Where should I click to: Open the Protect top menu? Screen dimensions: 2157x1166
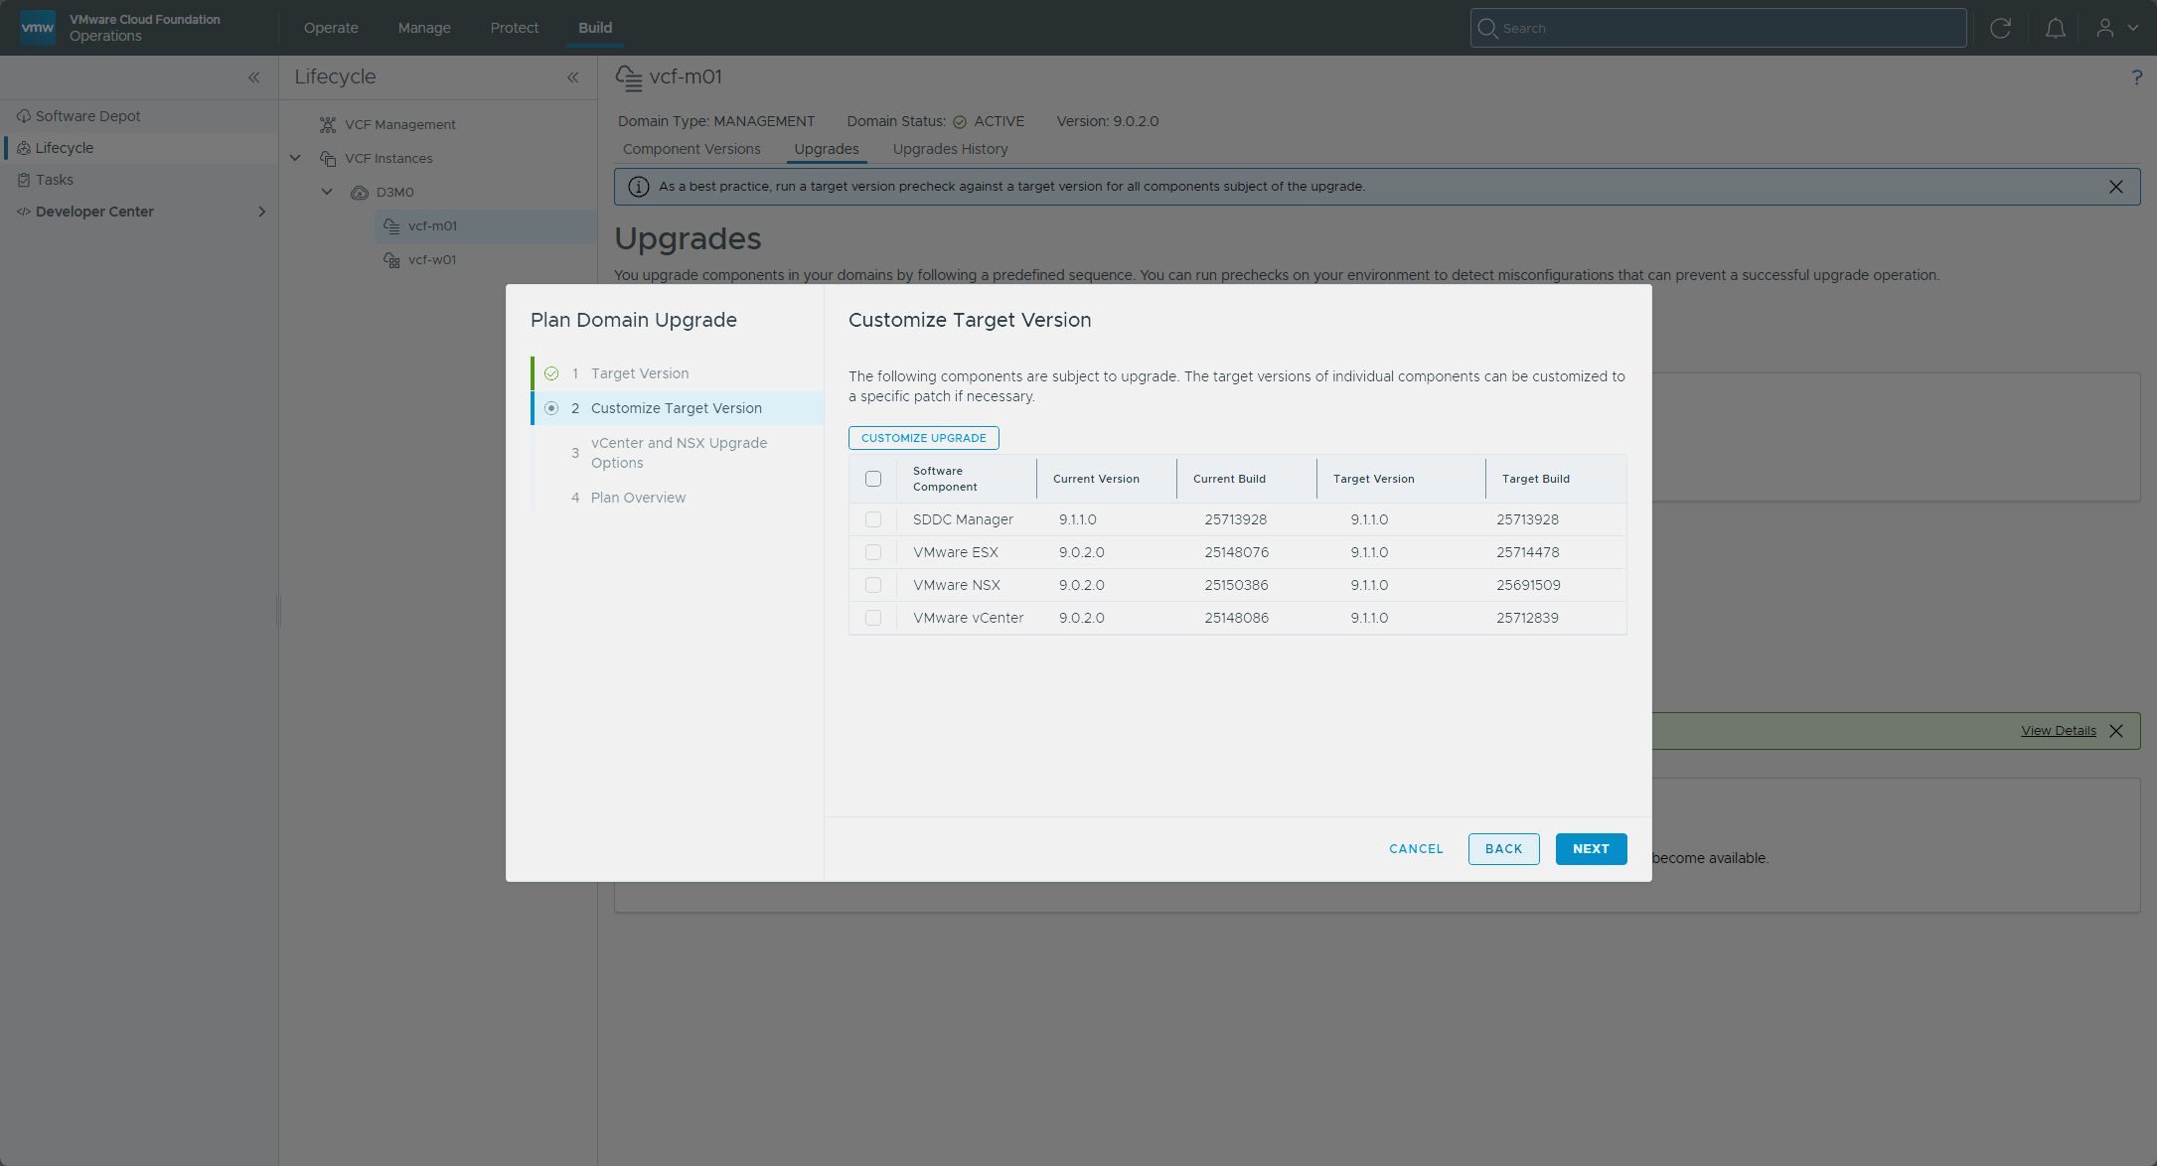(x=515, y=28)
